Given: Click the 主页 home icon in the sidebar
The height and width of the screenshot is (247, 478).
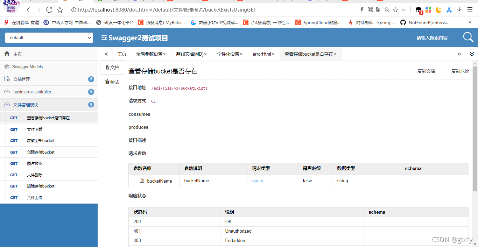Looking at the screenshot, I should point(8,54).
